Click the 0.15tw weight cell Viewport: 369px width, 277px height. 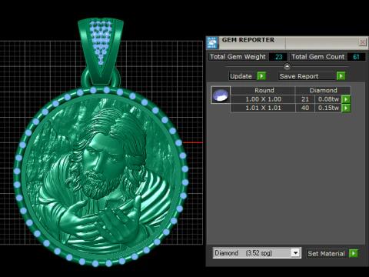(328, 108)
